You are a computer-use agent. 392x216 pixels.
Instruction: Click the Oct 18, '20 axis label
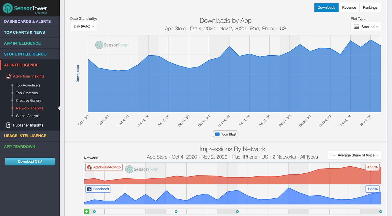(224, 121)
